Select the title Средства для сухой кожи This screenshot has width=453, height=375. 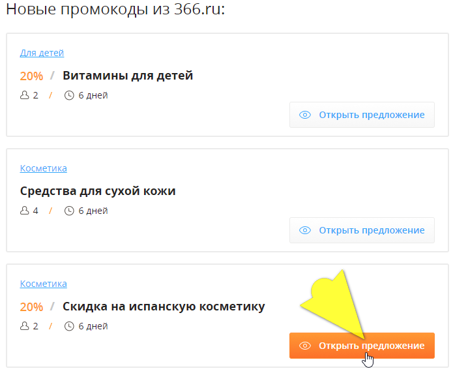pyautogui.click(x=98, y=191)
